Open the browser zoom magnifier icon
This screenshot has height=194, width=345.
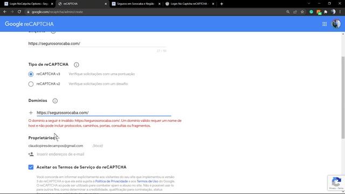point(288,12)
